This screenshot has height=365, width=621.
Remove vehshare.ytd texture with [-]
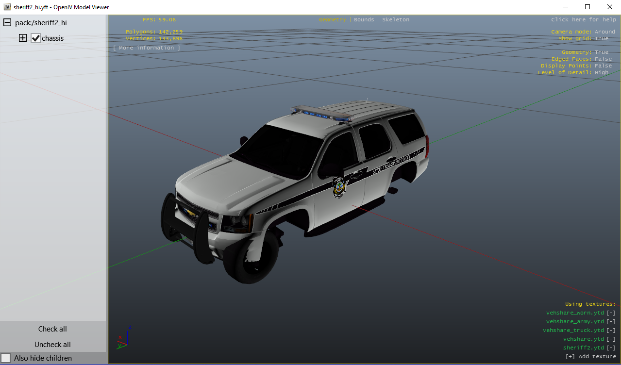coord(611,339)
